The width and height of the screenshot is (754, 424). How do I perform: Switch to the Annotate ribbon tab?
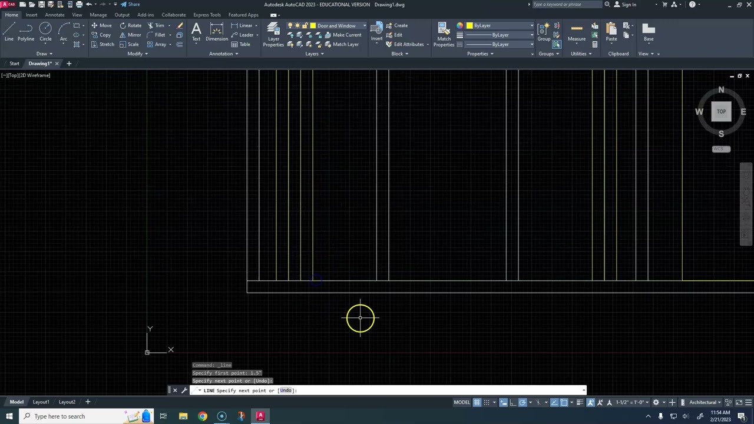click(x=55, y=15)
